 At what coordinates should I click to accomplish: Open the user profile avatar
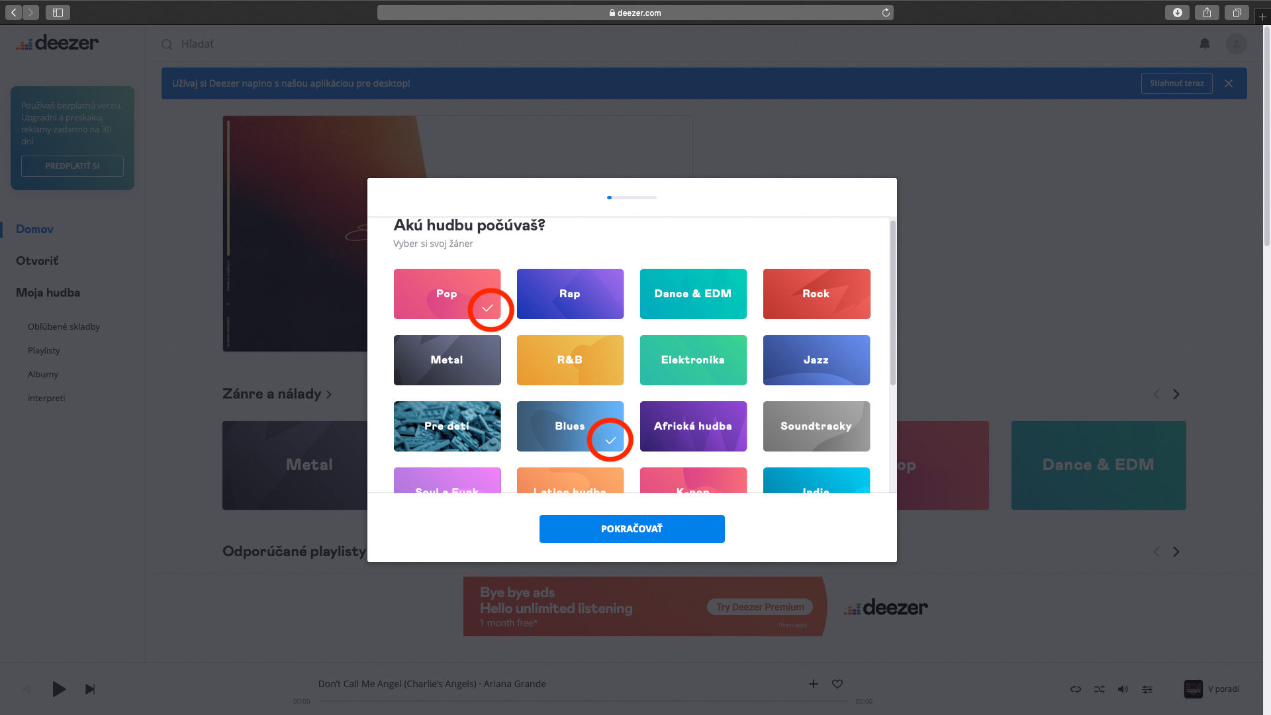point(1236,44)
